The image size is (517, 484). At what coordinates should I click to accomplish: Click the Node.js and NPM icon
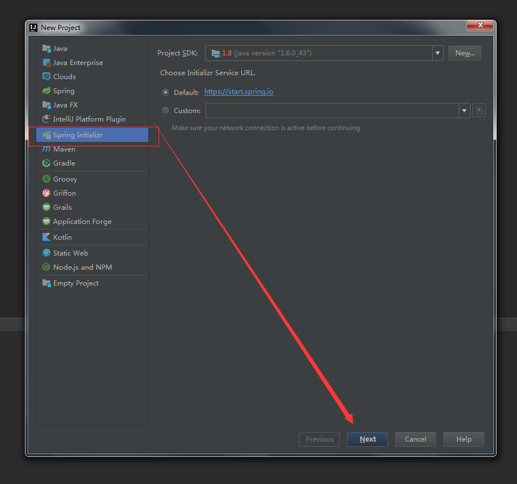(46, 267)
